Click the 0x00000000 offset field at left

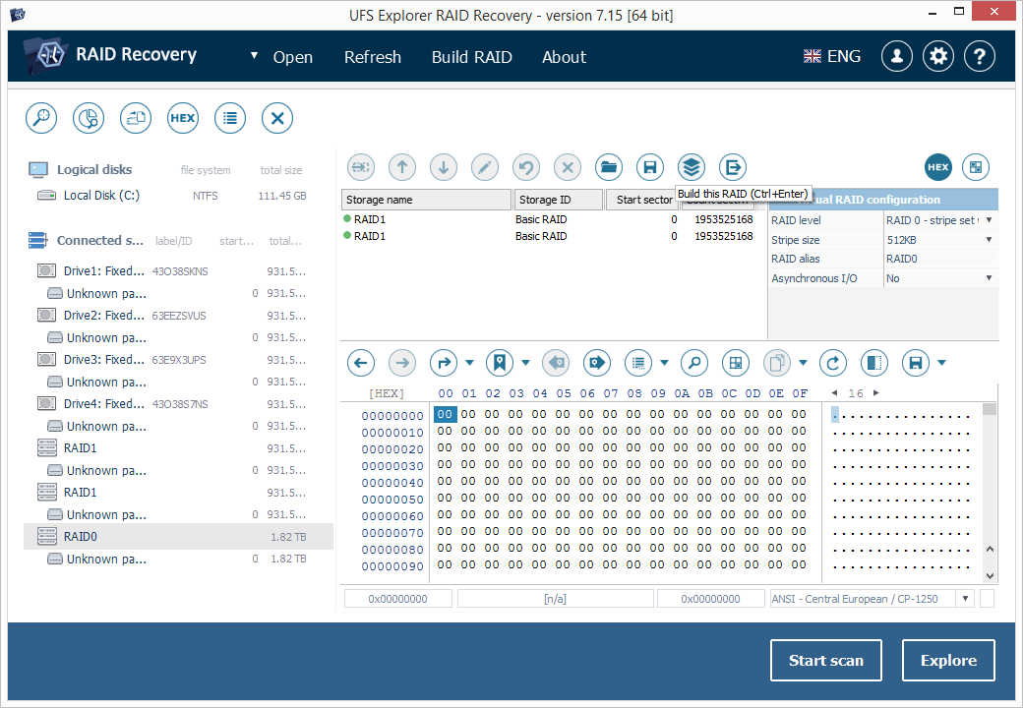(x=398, y=599)
